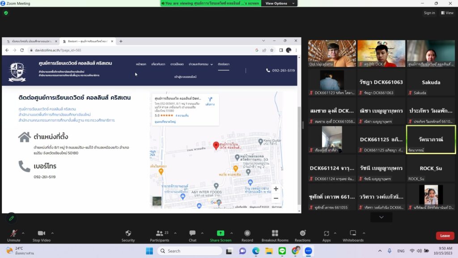Click the Sign in button
The height and width of the screenshot is (258, 458).
[429, 13]
